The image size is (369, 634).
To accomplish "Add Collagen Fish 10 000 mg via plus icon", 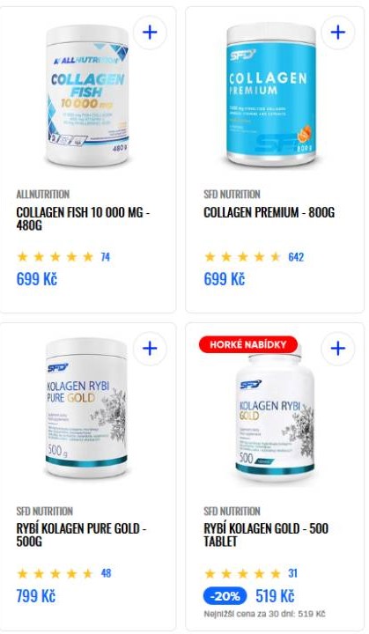I will click(x=150, y=33).
